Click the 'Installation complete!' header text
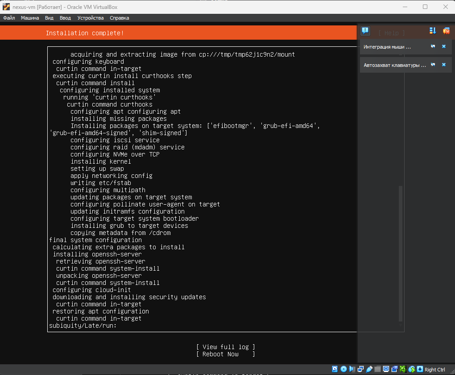The width and height of the screenshot is (455, 375). coord(85,33)
